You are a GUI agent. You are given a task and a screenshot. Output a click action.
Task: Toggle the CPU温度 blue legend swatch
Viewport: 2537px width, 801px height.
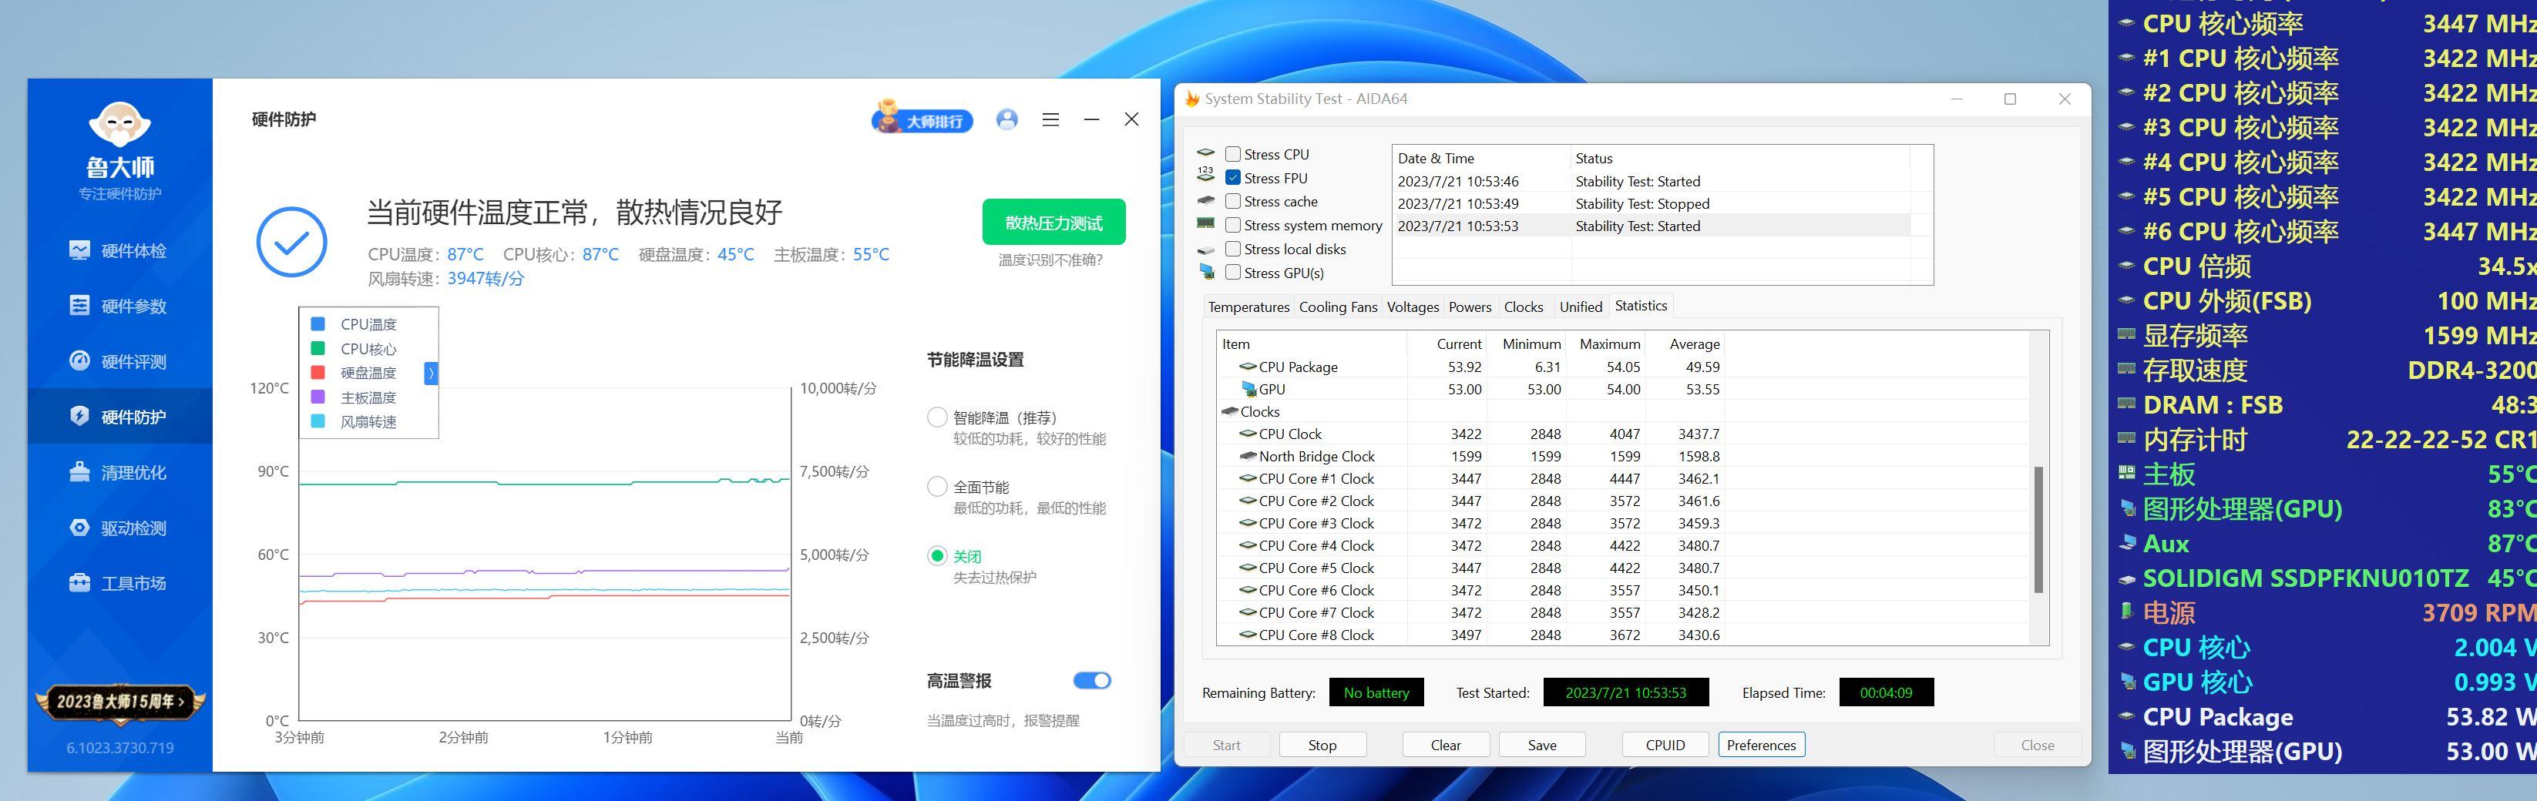(318, 323)
